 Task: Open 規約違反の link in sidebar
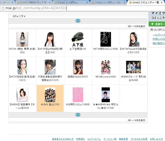pyautogui.click(x=159, y=43)
